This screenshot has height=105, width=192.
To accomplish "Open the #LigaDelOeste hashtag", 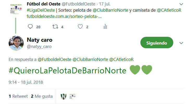I will coord(41,10).
